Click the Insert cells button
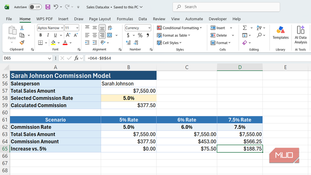The height and width of the screenshot is (175, 311). [218, 28]
